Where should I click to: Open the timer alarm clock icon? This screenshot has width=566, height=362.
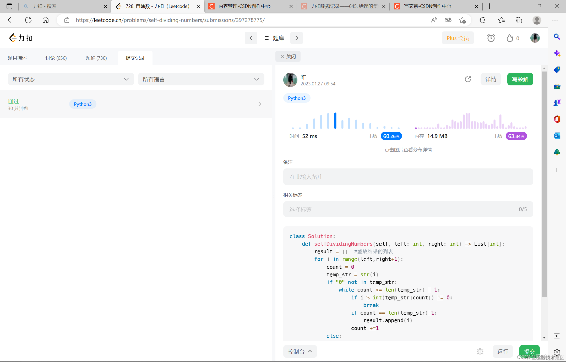491,38
